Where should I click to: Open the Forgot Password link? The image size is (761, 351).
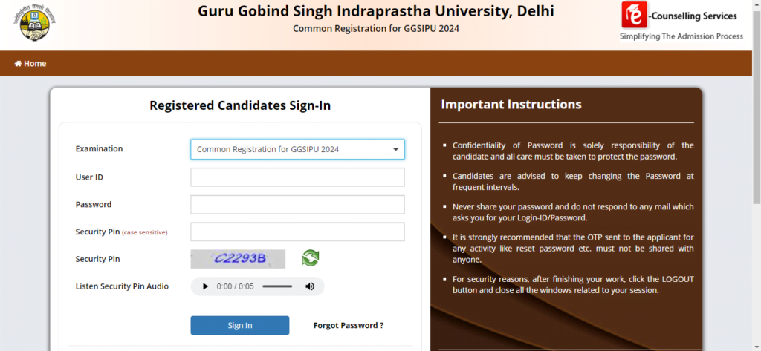(349, 325)
